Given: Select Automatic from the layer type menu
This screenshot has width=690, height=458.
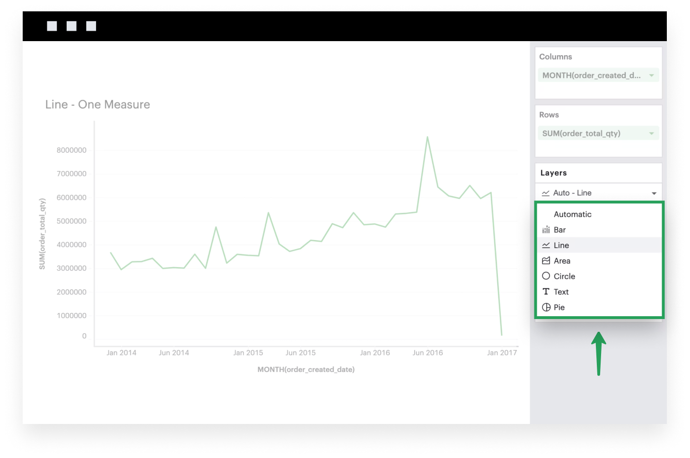Looking at the screenshot, I should coord(572,214).
